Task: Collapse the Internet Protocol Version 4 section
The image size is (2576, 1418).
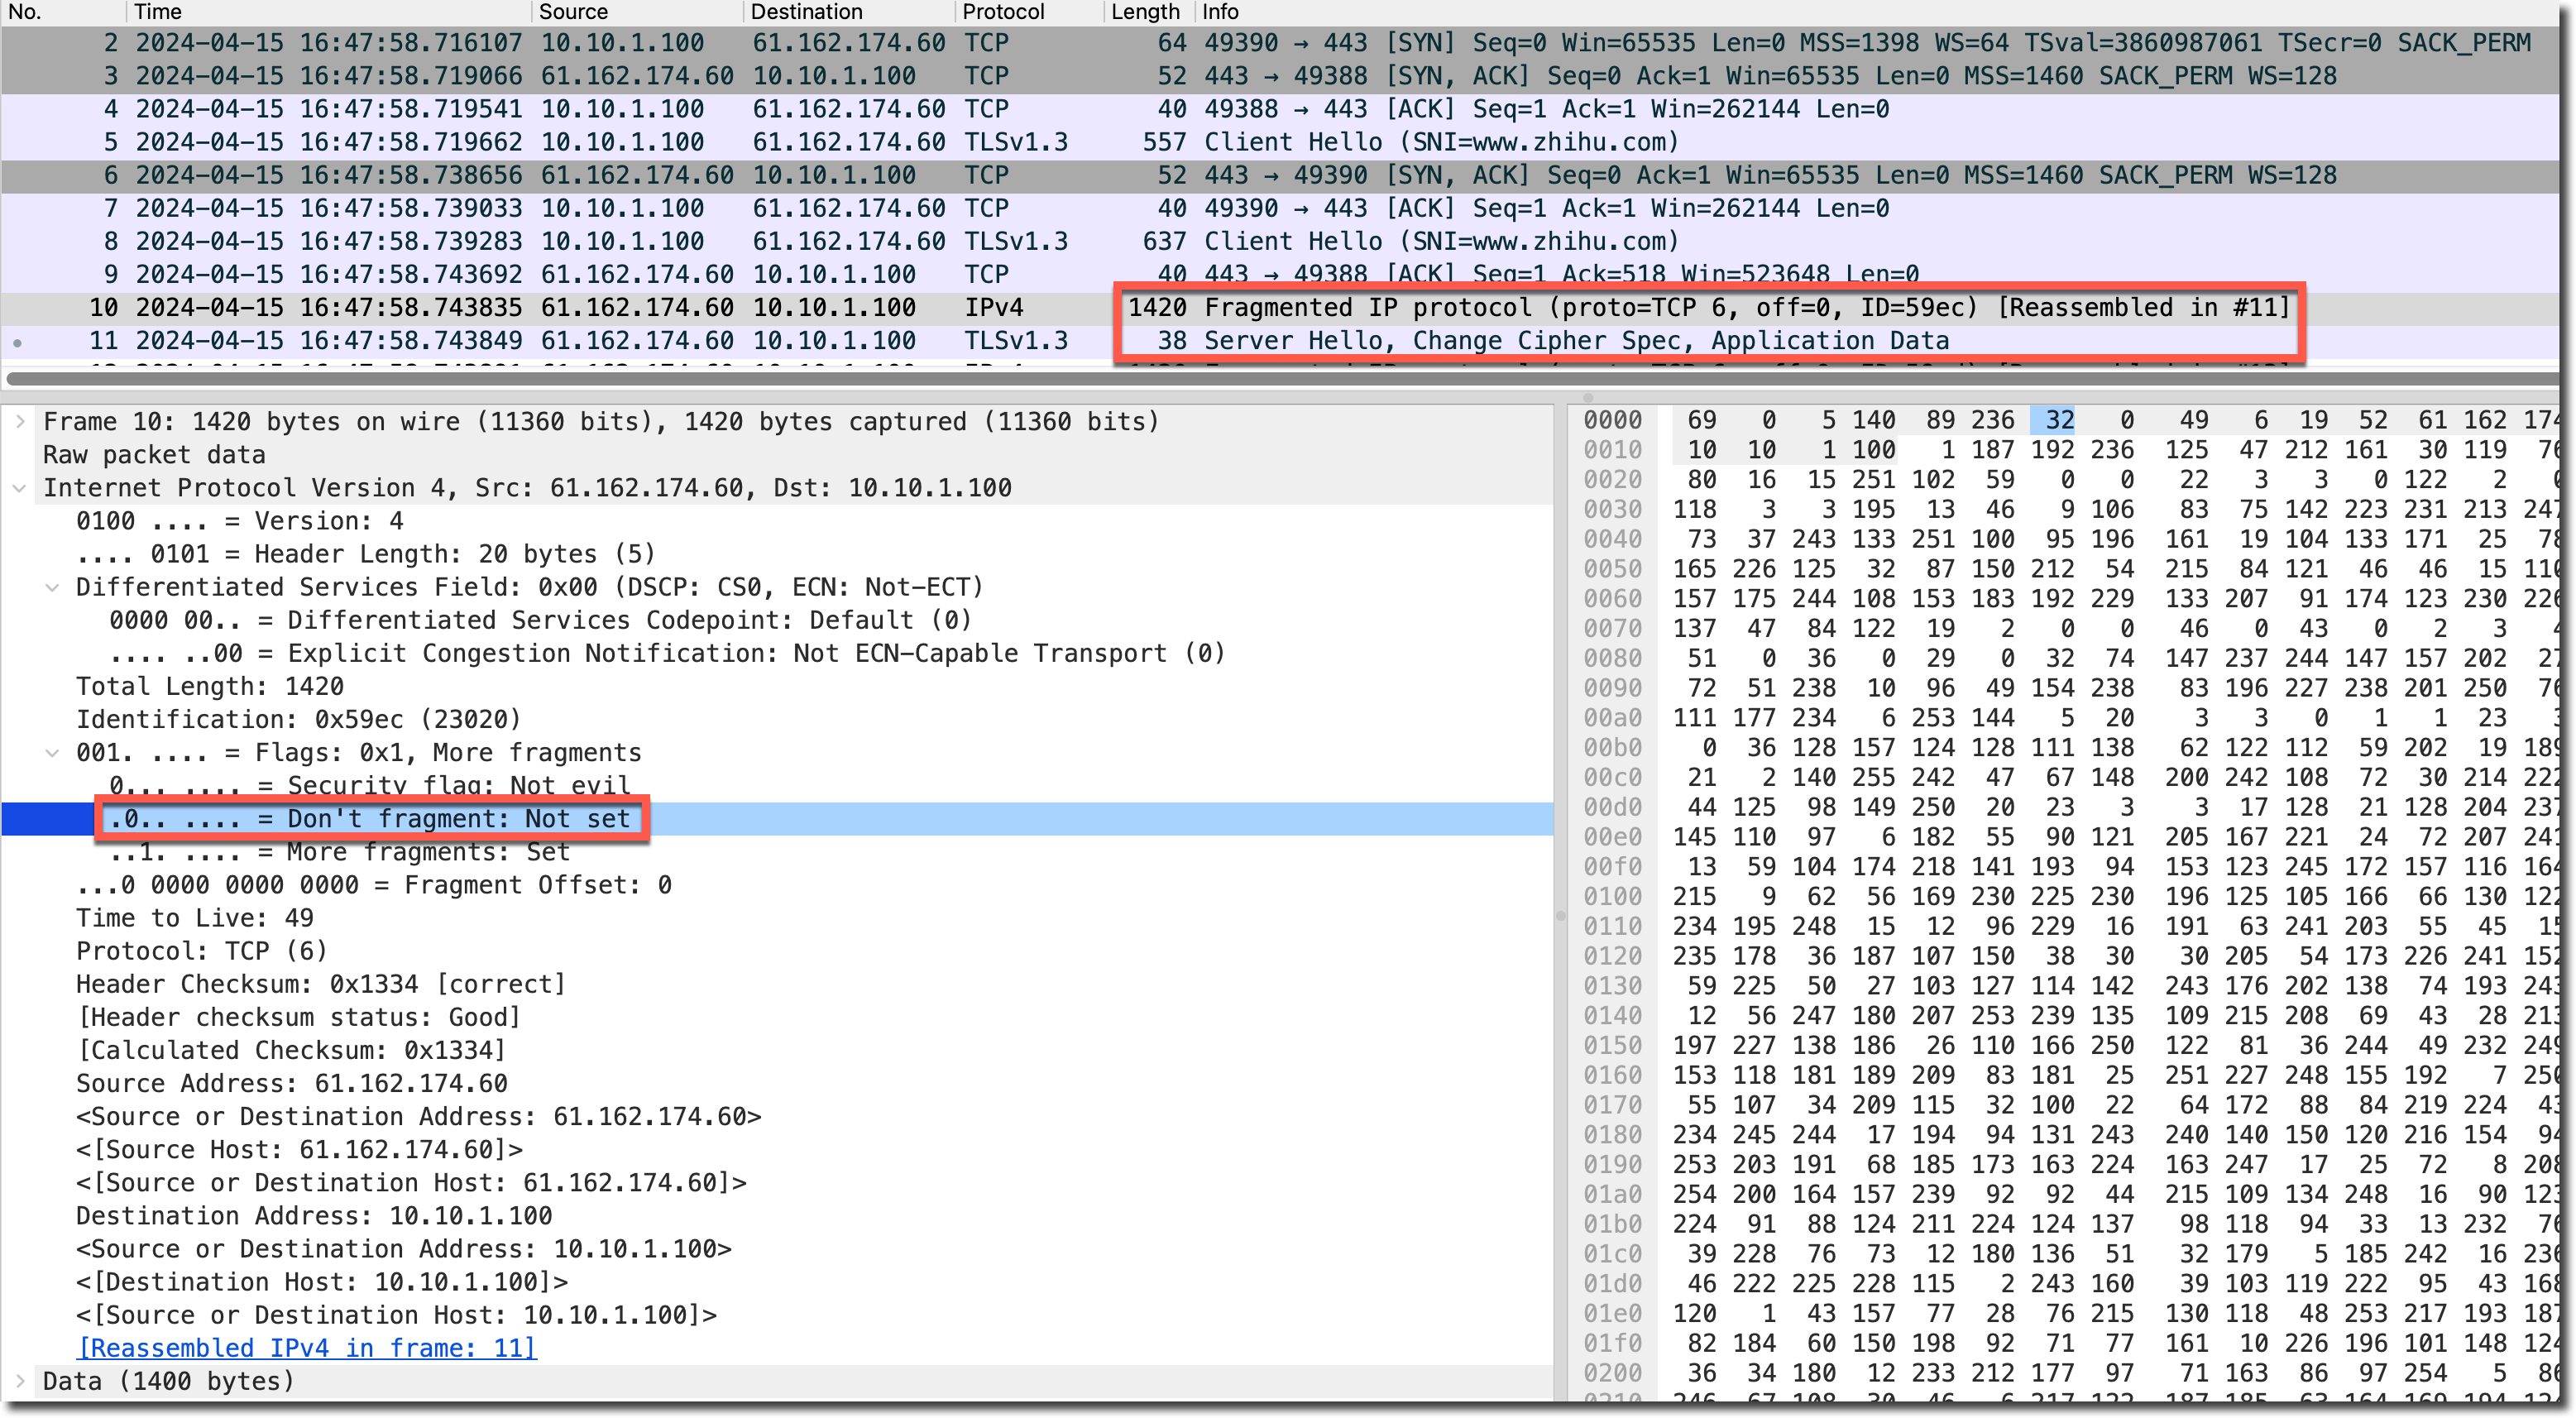Action: tap(19, 488)
